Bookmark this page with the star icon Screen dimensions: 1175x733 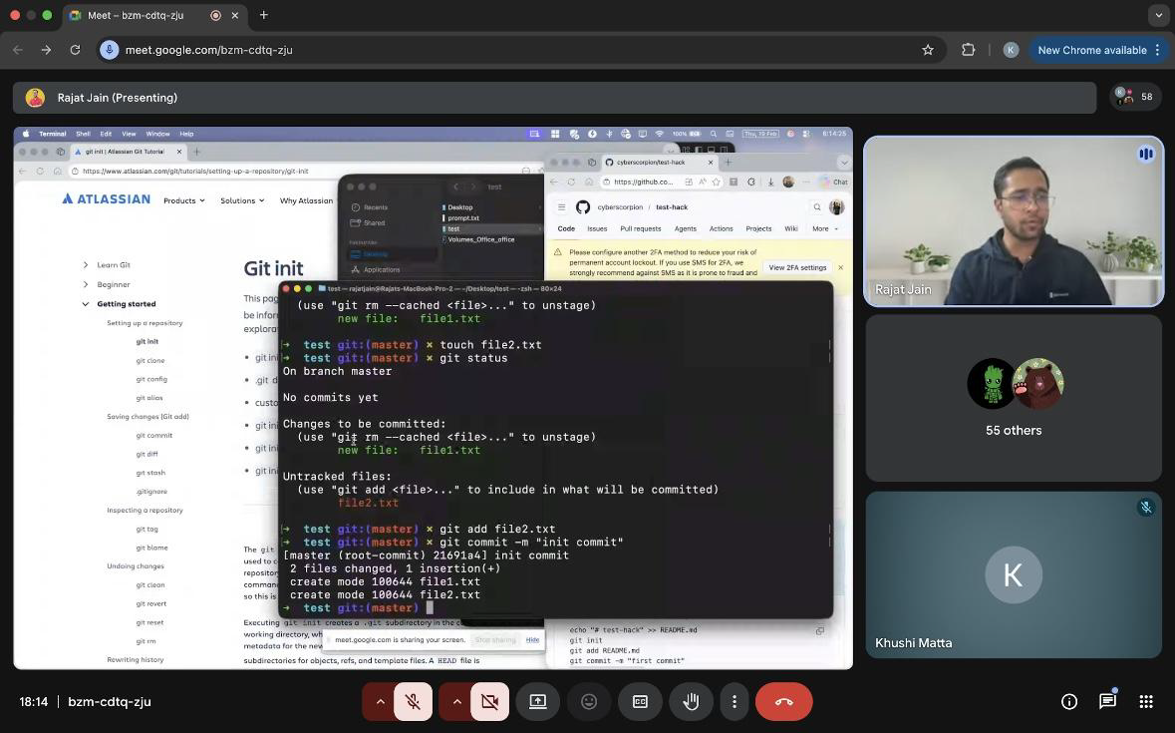pyautogui.click(x=928, y=50)
